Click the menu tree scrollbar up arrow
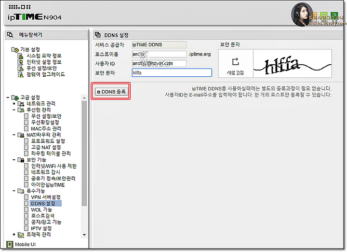347x252 pixels. [84, 98]
